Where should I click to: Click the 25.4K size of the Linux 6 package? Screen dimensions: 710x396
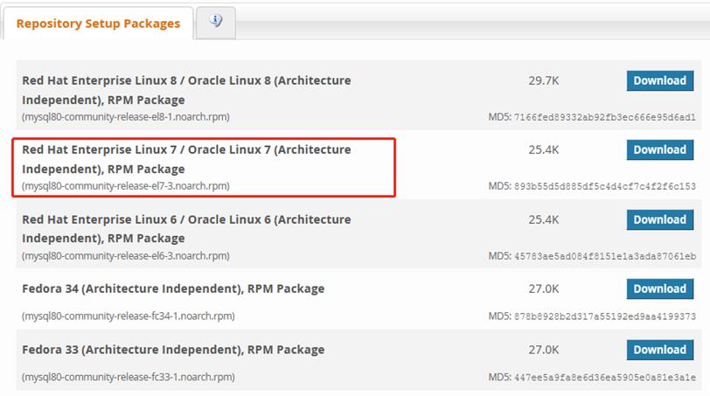point(543,219)
